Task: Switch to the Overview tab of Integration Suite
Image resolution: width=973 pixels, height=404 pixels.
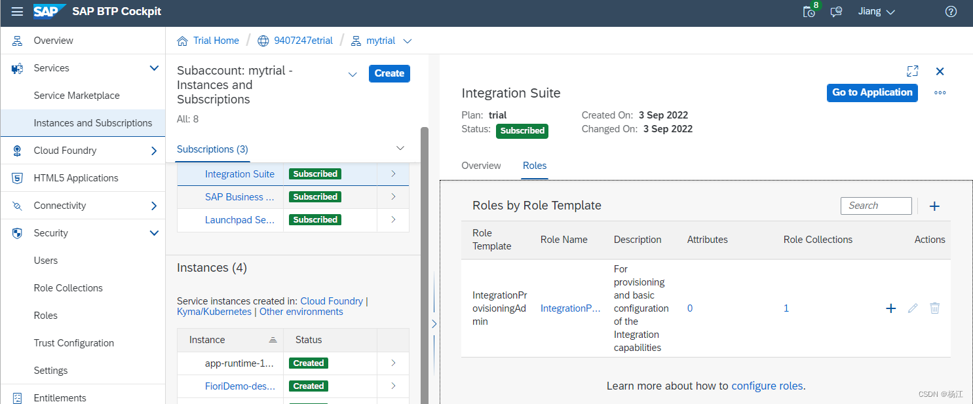Action: 481,166
